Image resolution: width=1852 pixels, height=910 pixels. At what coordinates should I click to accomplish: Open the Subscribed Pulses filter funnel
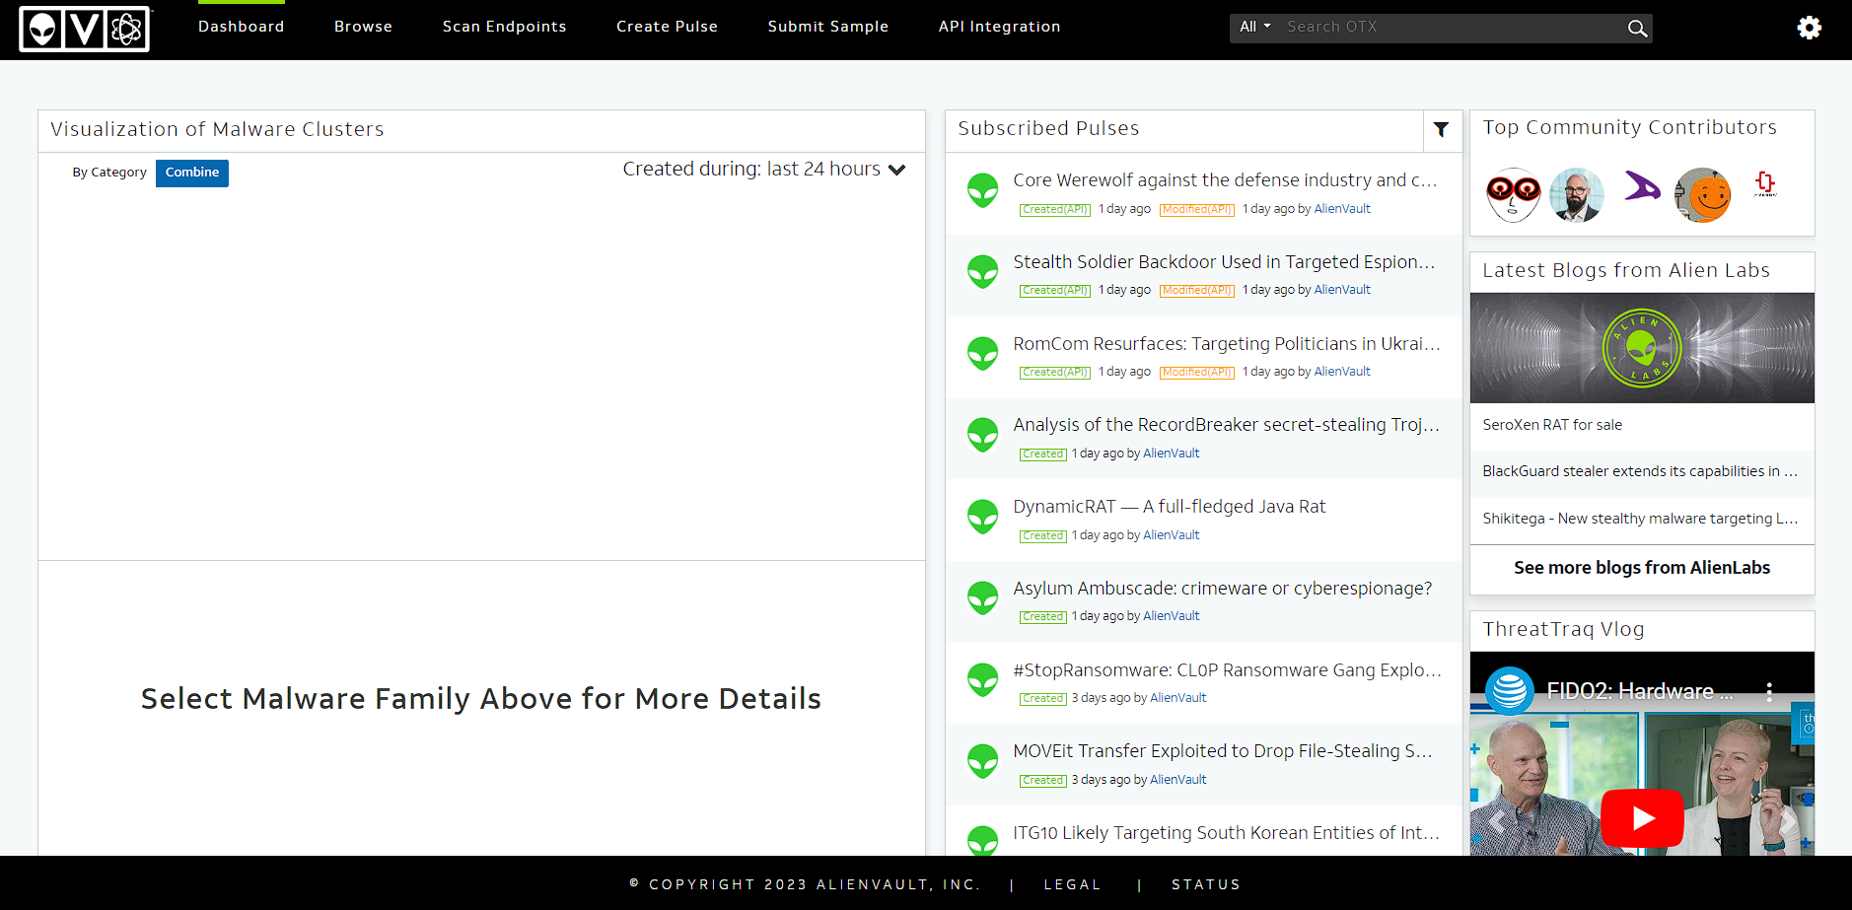click(x=1442, y=130)
